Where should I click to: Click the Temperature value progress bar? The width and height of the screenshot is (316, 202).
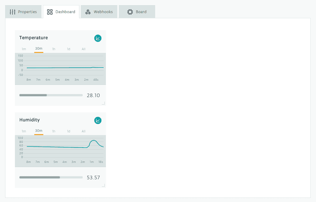(x=51, y=95)
